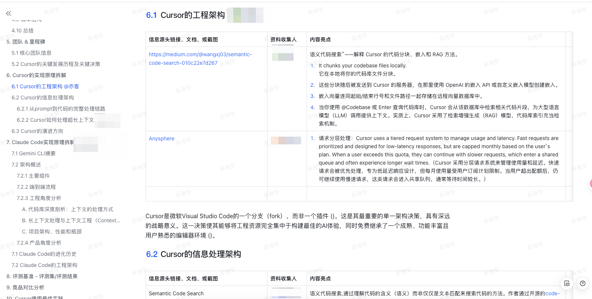Viewport: 592px width, 299px height.
Task: Open the comments panel icon button
Action: [x=567, y=283]
